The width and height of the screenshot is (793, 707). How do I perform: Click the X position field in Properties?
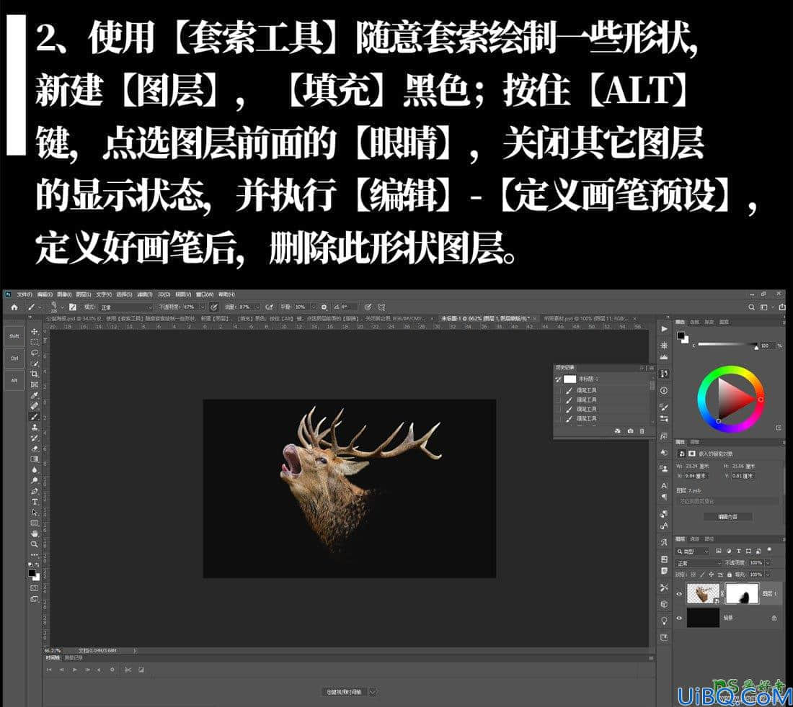(x=696, y=476)
